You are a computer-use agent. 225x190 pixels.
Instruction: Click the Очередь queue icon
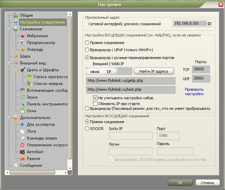(x=22, y=49)
